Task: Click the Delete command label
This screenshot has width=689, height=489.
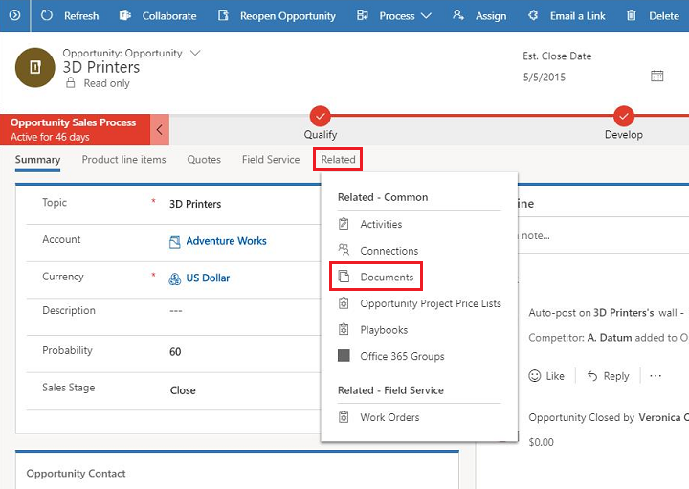Action: [664, 16]
